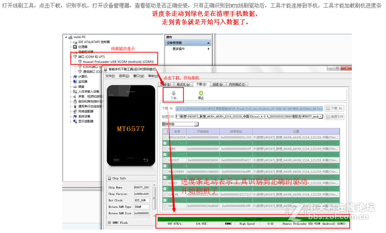Image resolution: width=386 pixels, height=233 pixels.
Task: Click the EMMC Flash gear icon
Action: click(110, 222)
